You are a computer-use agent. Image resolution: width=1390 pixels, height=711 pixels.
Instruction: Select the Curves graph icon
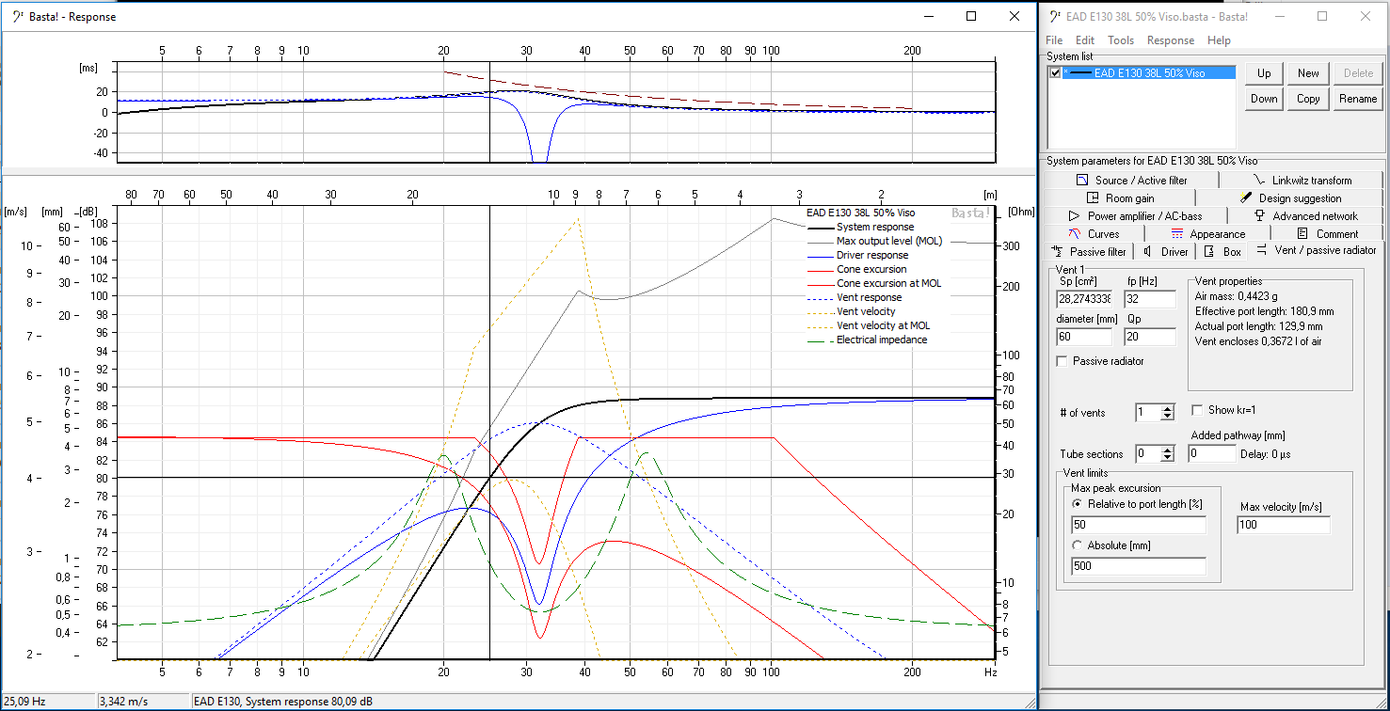[1074, 233]
